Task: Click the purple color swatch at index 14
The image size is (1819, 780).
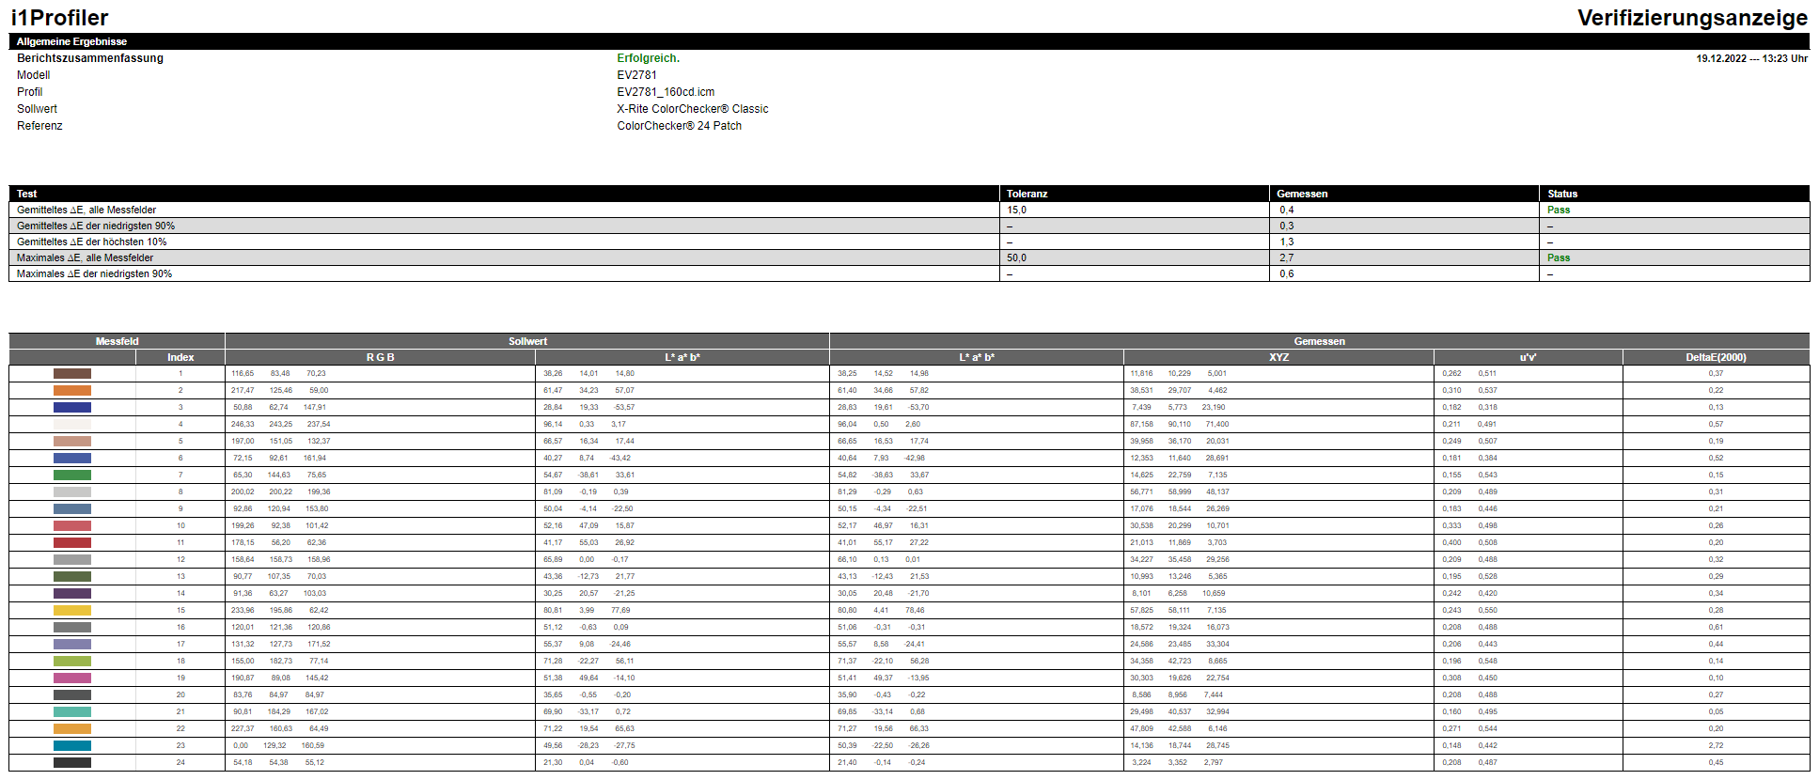Action: pos(72,593)
